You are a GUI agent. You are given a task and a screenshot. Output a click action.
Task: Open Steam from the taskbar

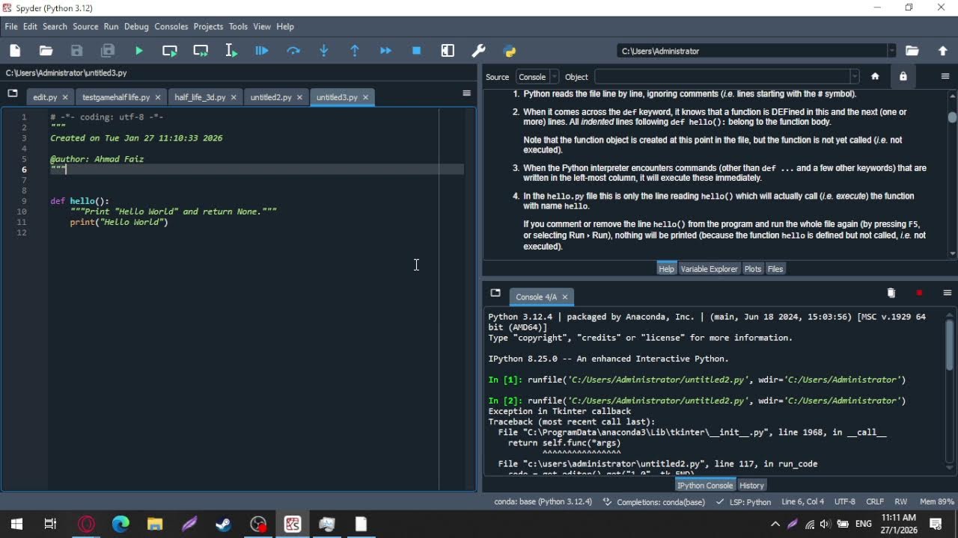[x=223, y=524]
